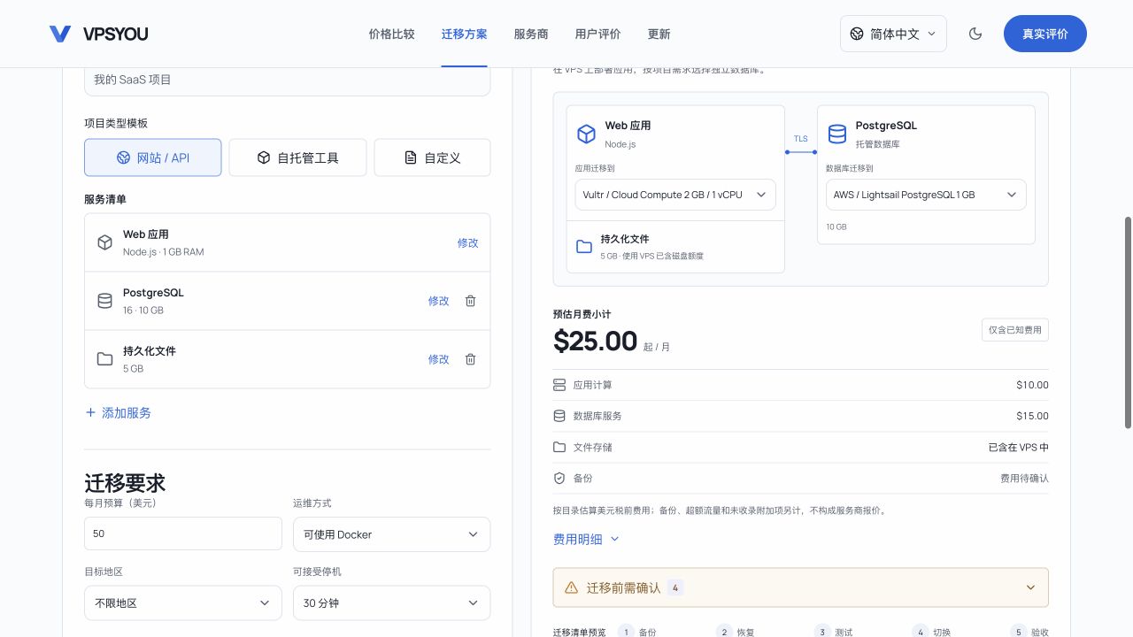Screen dimensions: 1133x637
Task: Delete the 持久化文件 service with trash icon
Action: point(470,359)
